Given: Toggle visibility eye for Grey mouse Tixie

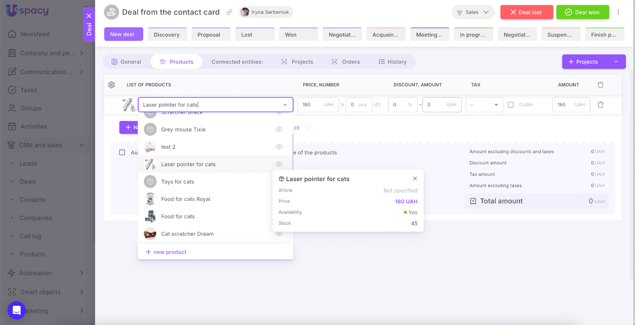Looking at the screenshot, I should coord(279,129).
